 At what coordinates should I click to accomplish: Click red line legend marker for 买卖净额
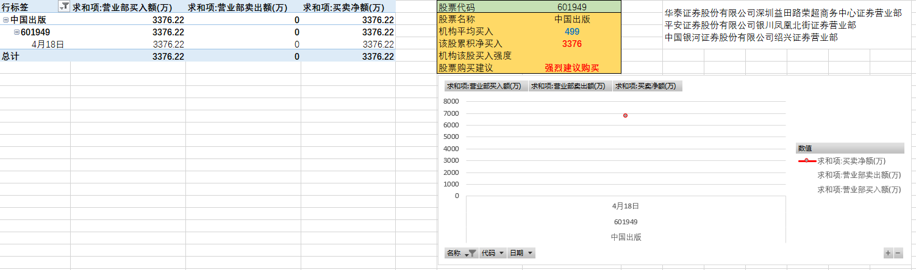click(x=807, y=161)
